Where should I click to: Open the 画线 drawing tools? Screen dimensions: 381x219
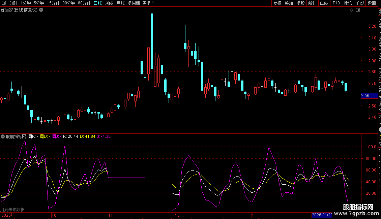pos(324,3)
